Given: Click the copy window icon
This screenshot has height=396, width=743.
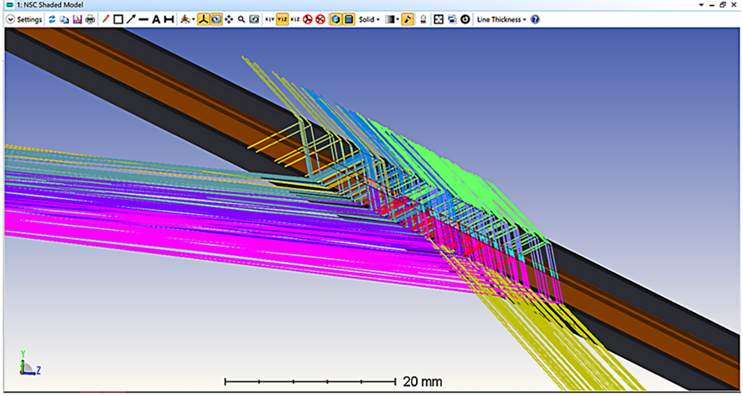Looking at the screenshot, I should (65, 18).
